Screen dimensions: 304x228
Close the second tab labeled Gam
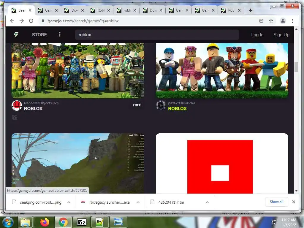pyautogui.click(x=56, y=10)
